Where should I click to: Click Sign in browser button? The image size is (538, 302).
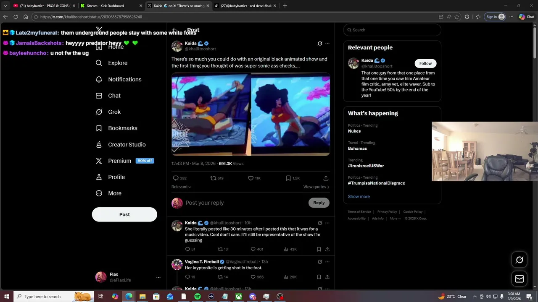tap(495, 17)
